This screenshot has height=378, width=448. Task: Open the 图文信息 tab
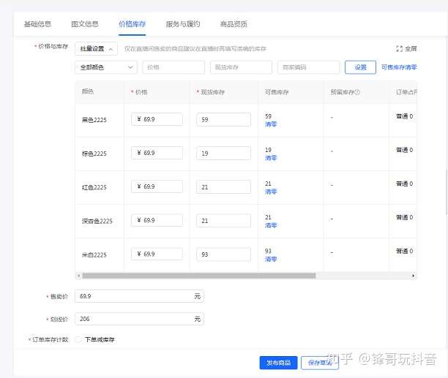tap(85, 24)
